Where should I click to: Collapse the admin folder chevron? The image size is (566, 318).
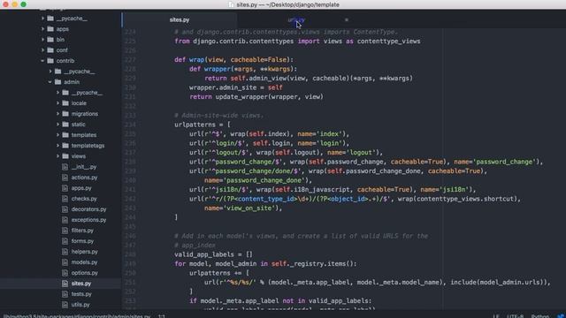pos(50,82)
